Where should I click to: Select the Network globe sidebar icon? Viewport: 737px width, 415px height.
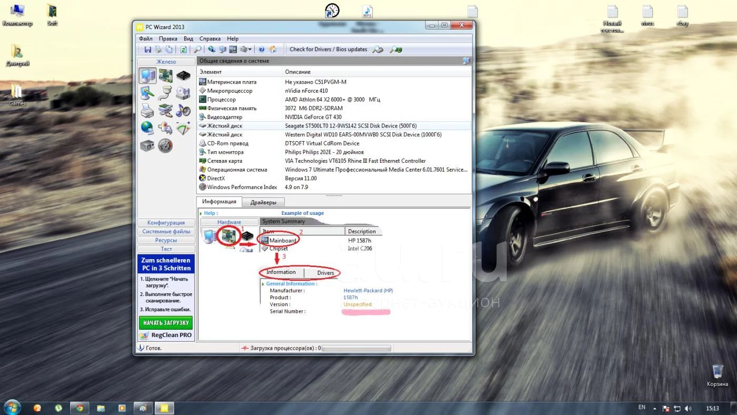[147, 128]
